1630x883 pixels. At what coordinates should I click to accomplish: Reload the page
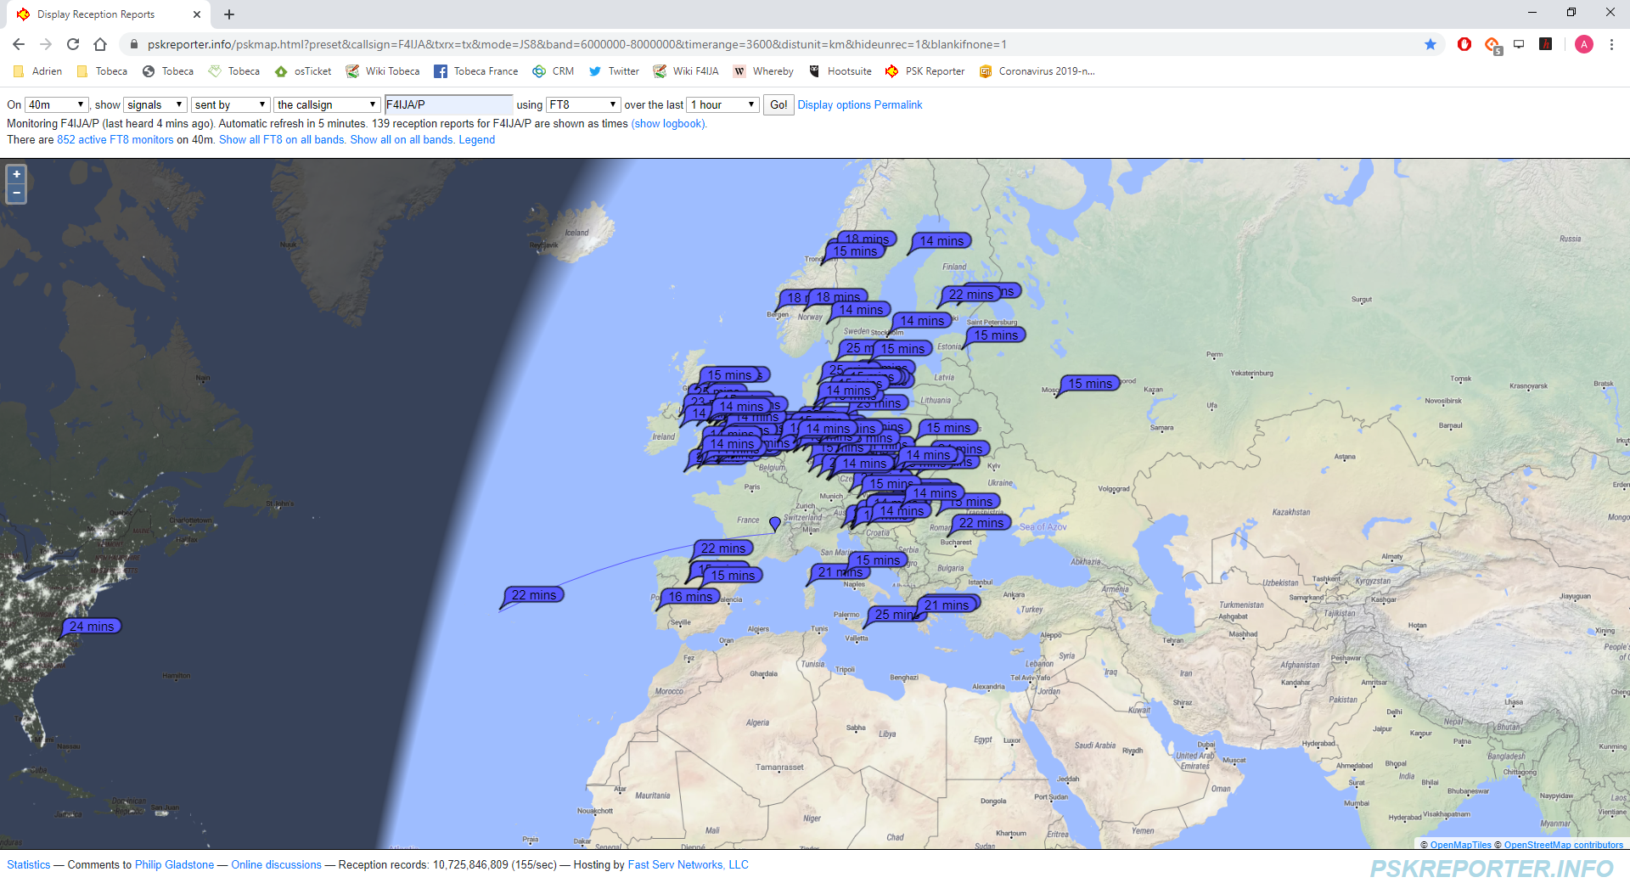(73, 44)
